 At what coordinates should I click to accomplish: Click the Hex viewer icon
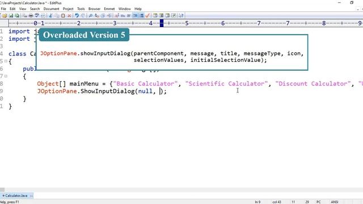[123, 16]
